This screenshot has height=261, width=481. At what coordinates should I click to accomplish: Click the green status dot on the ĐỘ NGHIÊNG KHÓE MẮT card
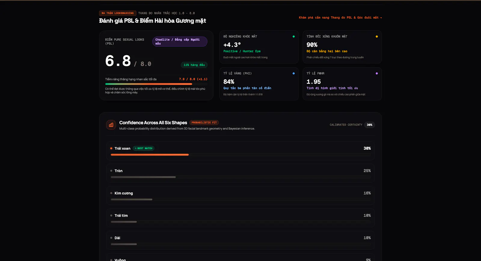point(294,37)
